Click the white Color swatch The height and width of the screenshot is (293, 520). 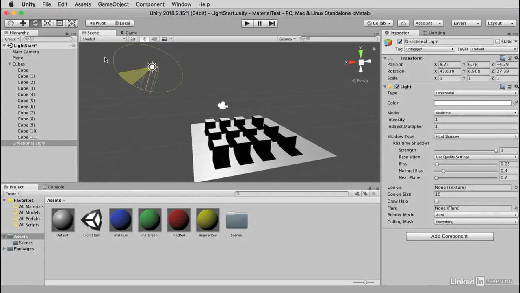(472, 103)
